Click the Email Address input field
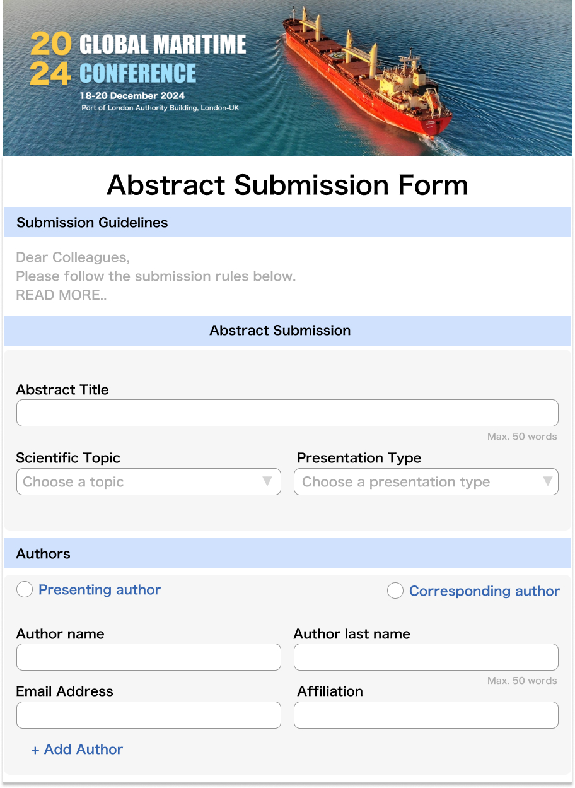This screenshot has width=575, height=788. point(149,715)
